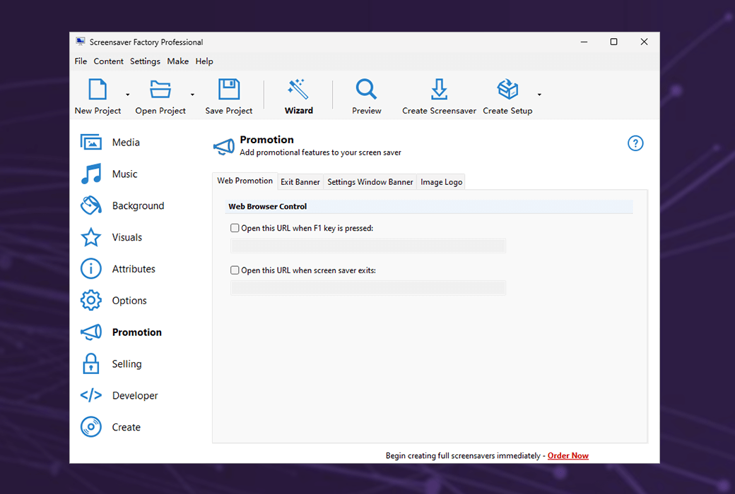The width and height of the screenshot is (735, 494).
Task: Switch to the Image Logo tab
Action: click(441, 181)
